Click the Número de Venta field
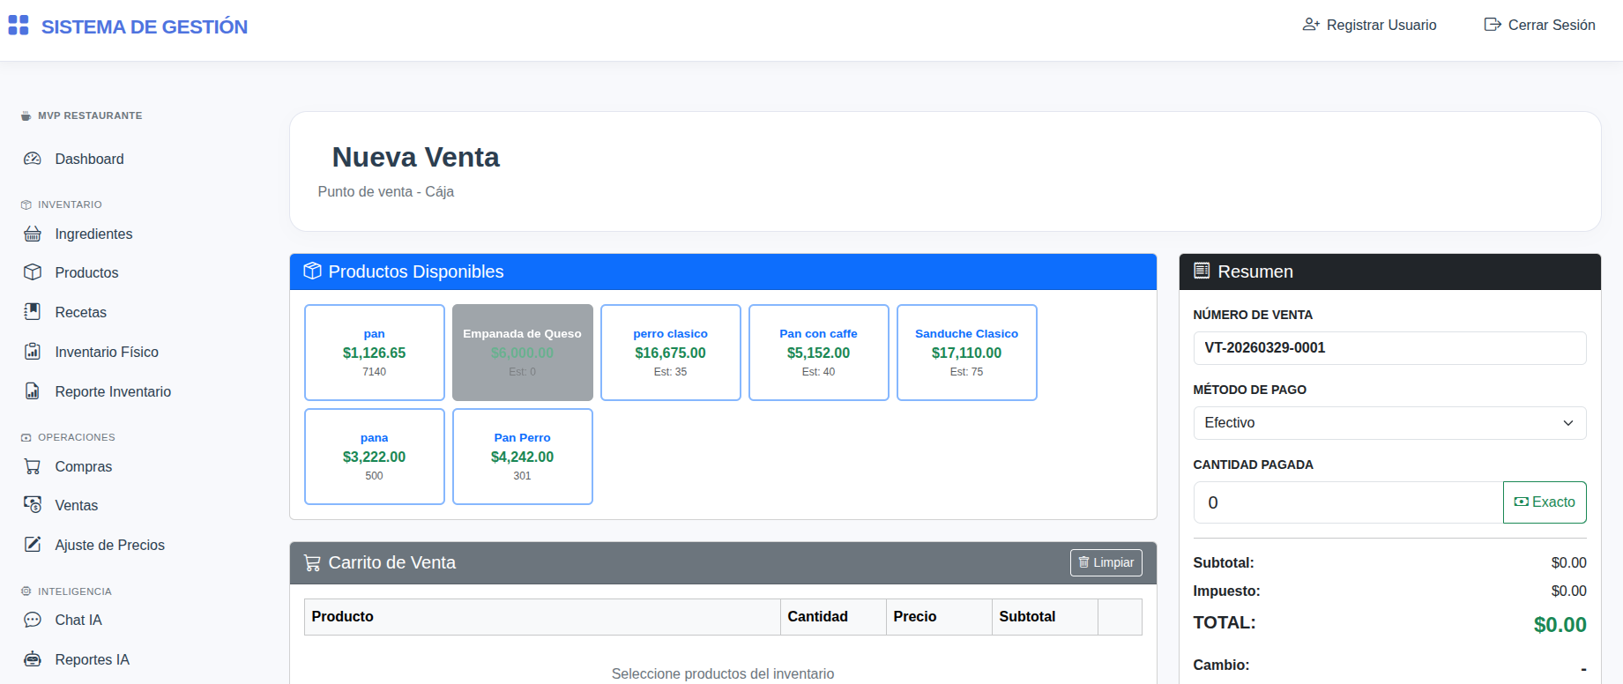The width and height of the screenshot is (1623, 684). coord(1388,348)
